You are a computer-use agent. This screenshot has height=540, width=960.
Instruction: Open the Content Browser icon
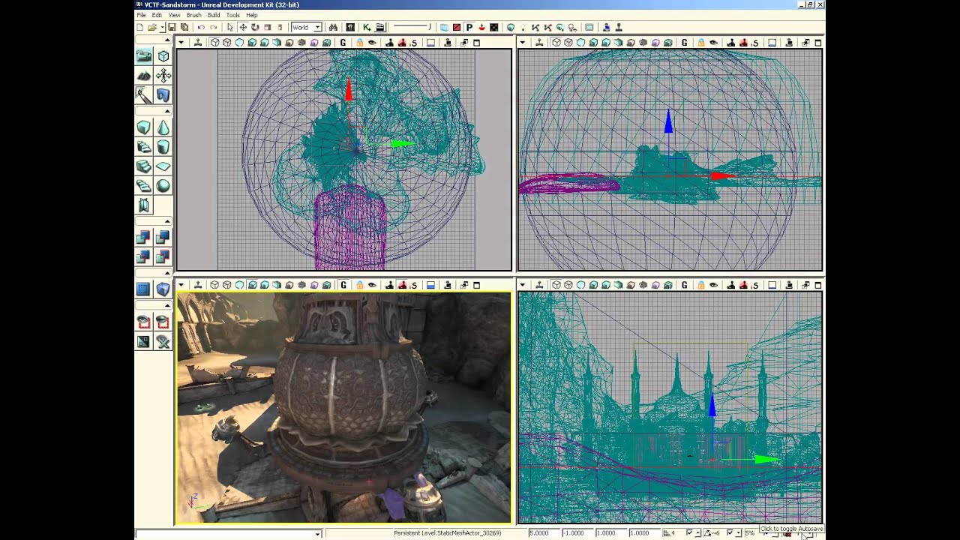[350, 28]
